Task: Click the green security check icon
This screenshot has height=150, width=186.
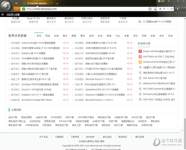Action: click(x=24, y=9)
